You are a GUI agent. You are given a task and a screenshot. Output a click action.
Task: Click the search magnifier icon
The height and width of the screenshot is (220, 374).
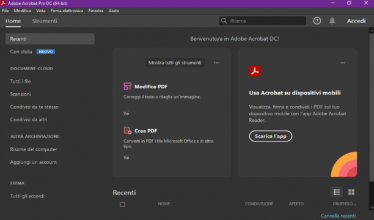[224, 21]
